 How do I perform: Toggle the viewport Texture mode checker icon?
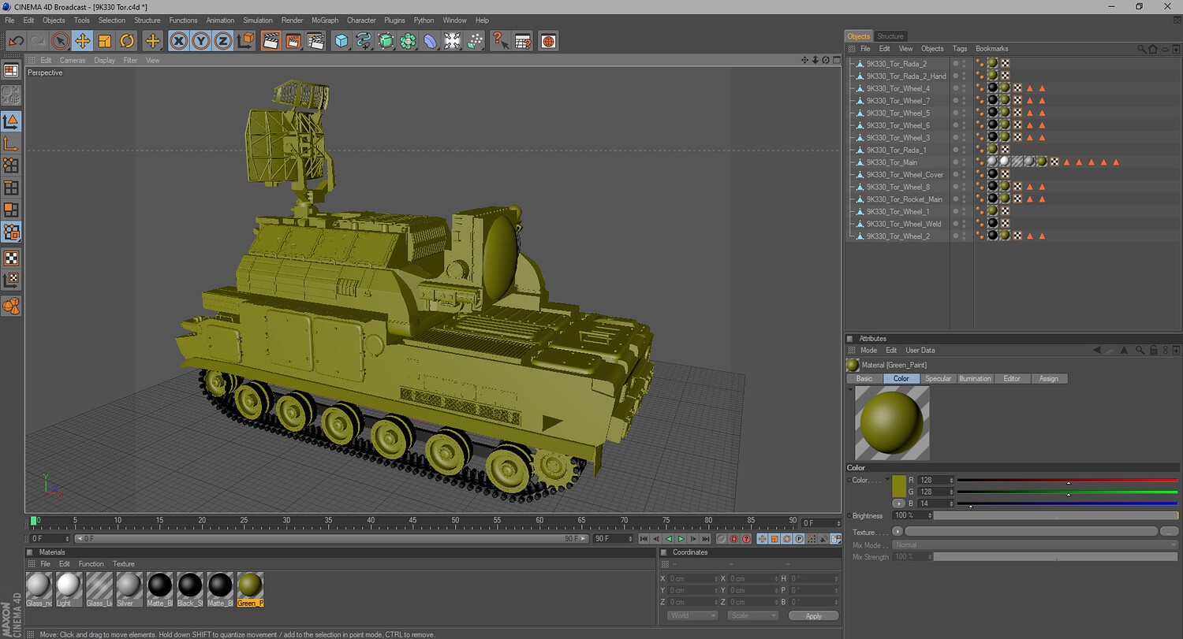pos(11,258)
